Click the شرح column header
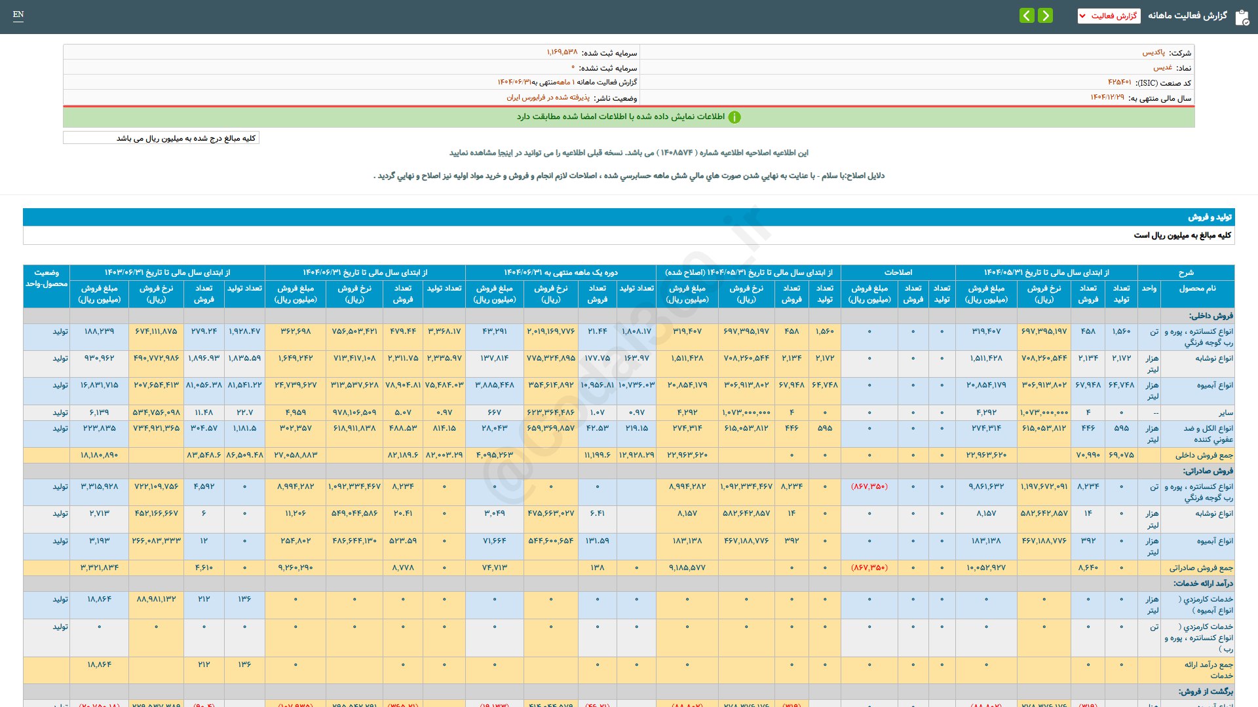Viewport: 1258px width, 707px height. [x=1185, y=272]
